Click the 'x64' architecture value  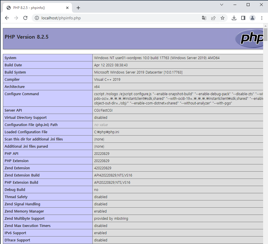tap(97, 87)
